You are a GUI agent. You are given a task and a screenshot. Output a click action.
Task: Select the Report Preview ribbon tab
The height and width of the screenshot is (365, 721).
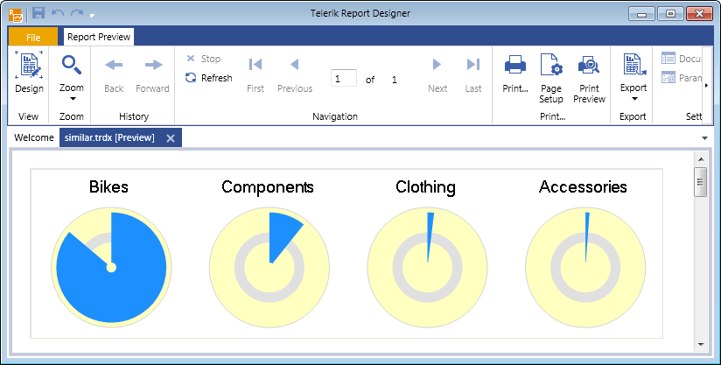point(99,37)
